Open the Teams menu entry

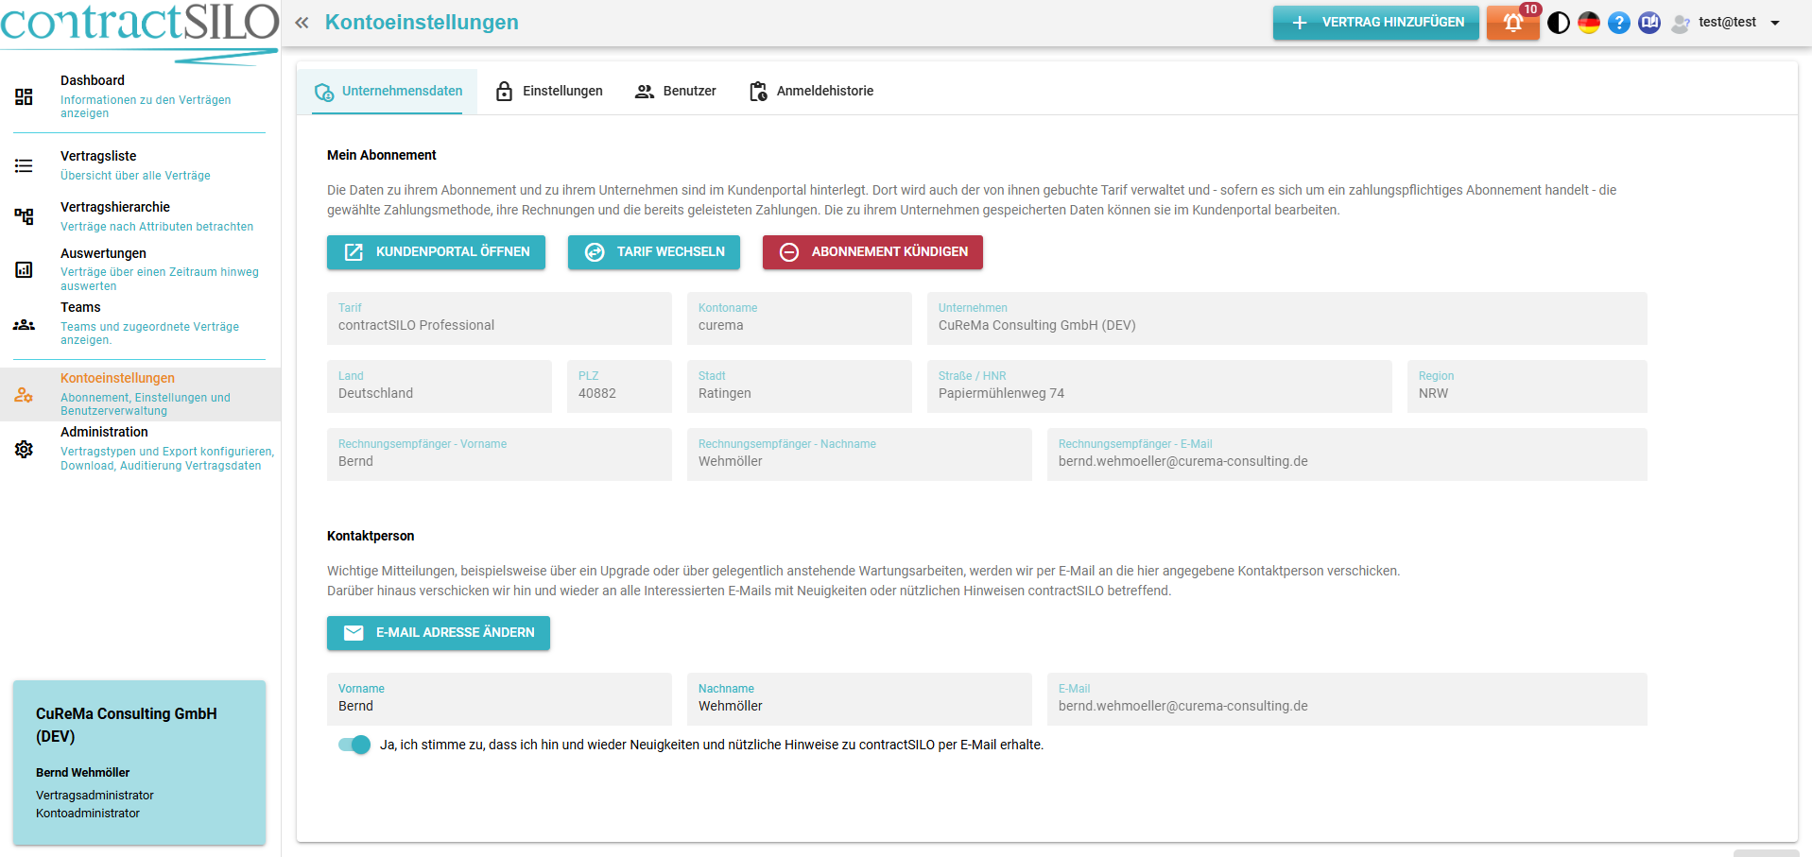pos(140,324)
